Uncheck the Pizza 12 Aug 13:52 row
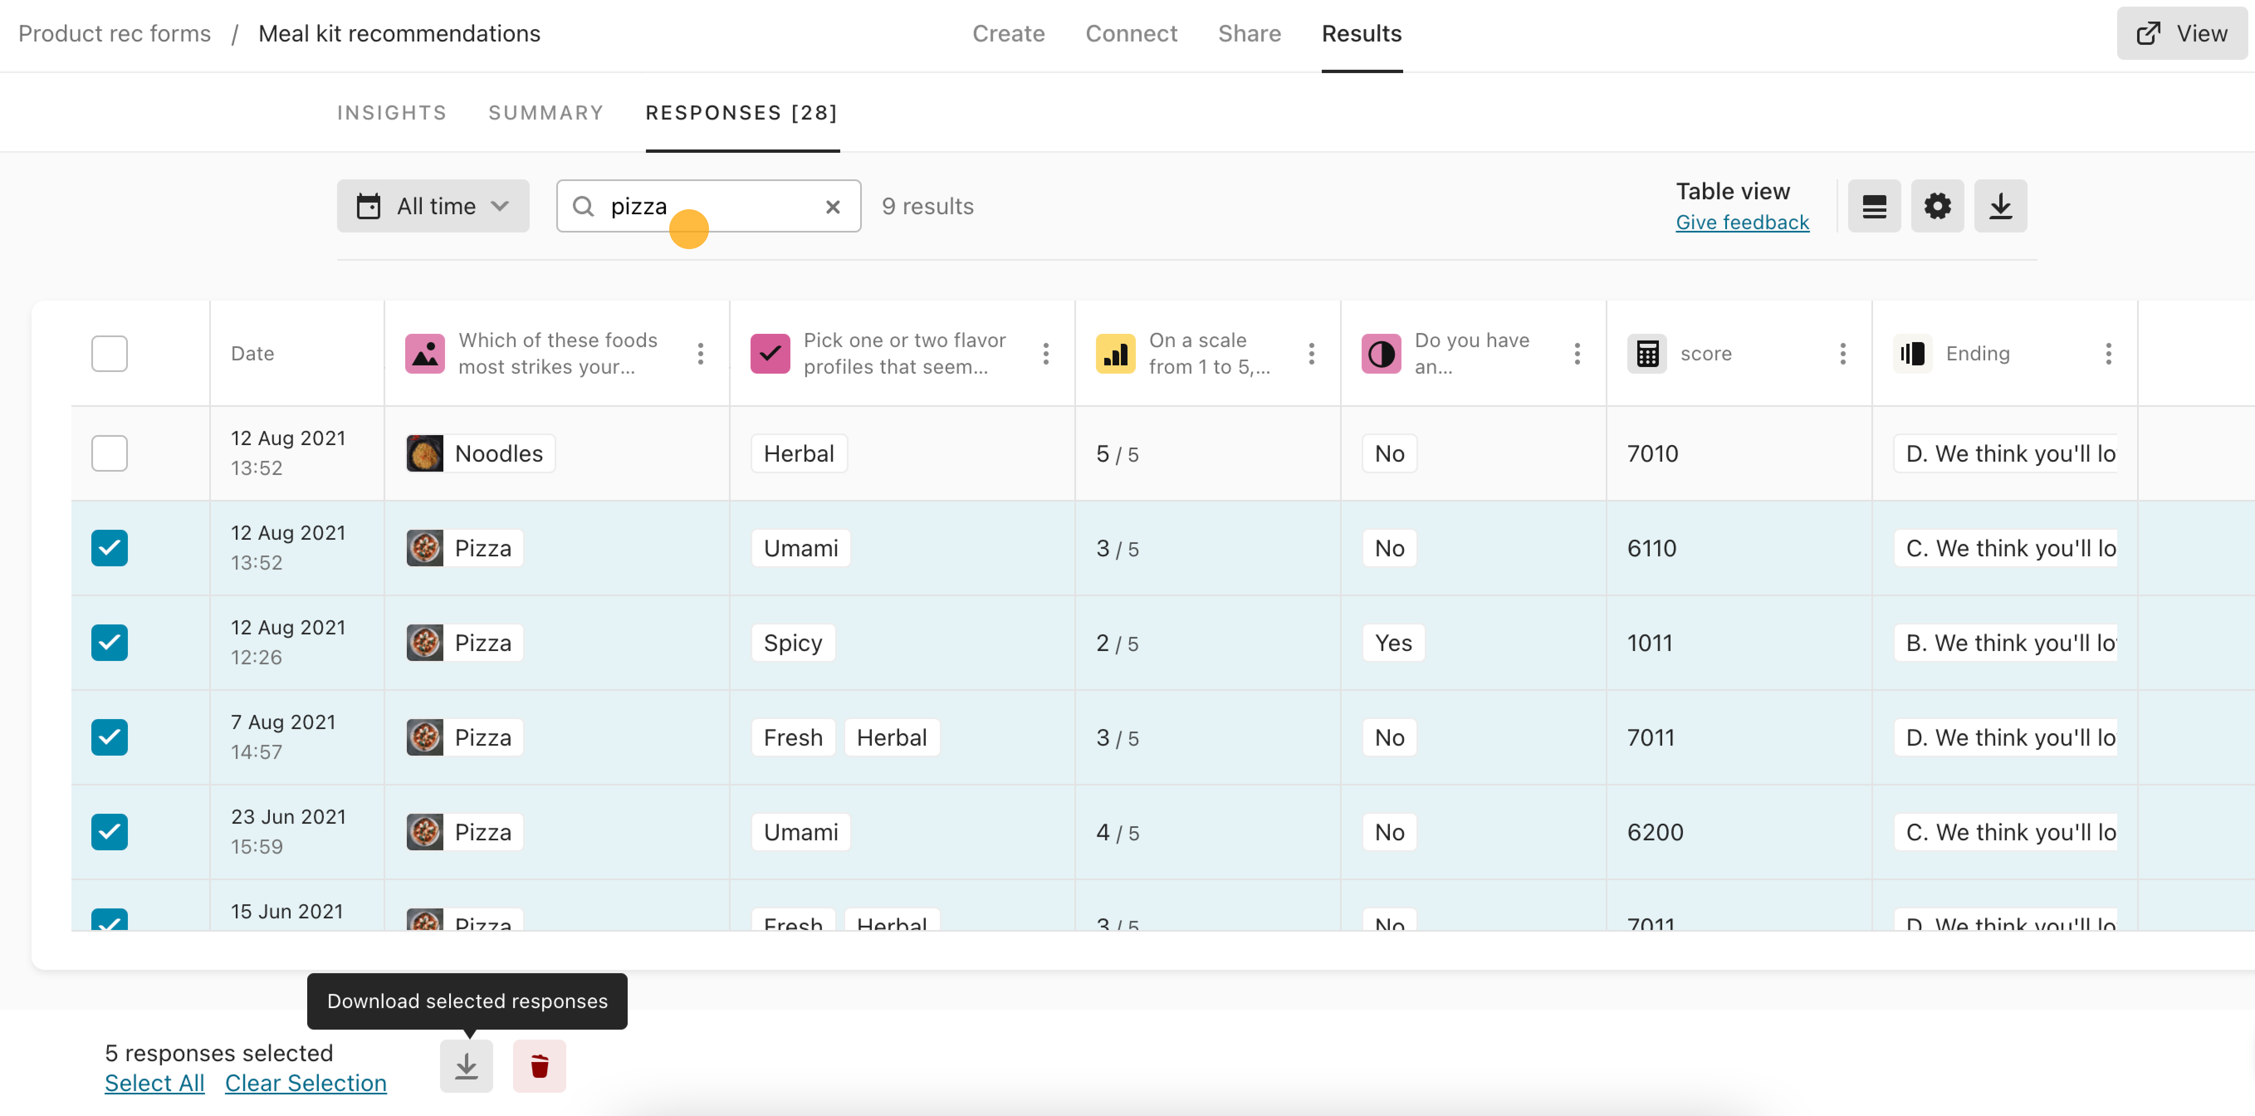This screenshot has width=2255, height=1116. [110, 548]
